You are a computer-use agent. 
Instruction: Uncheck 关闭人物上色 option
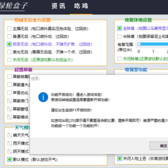pos(119,159)
